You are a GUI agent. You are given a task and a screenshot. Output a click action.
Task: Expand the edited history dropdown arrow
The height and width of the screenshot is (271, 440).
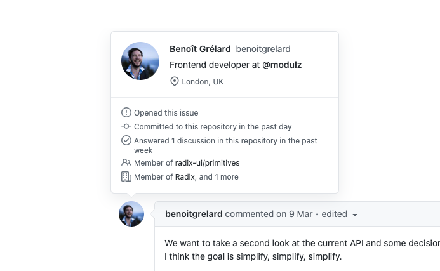[355, 215]
